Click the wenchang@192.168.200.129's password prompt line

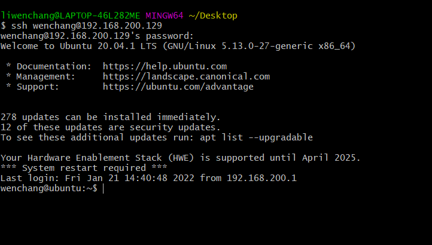(98, 36)
